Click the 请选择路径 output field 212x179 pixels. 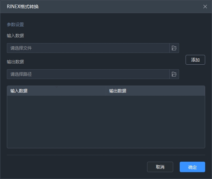coord(88,74)
